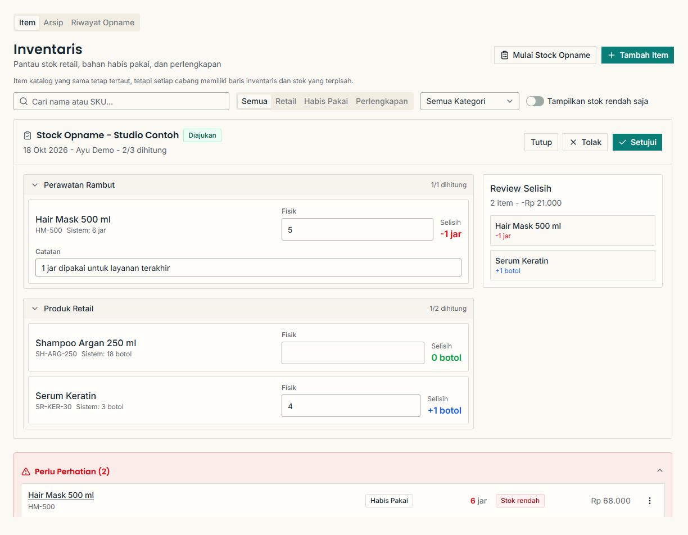
Task: Click Mulai Stock Opname button
Action: pos(545,55)
